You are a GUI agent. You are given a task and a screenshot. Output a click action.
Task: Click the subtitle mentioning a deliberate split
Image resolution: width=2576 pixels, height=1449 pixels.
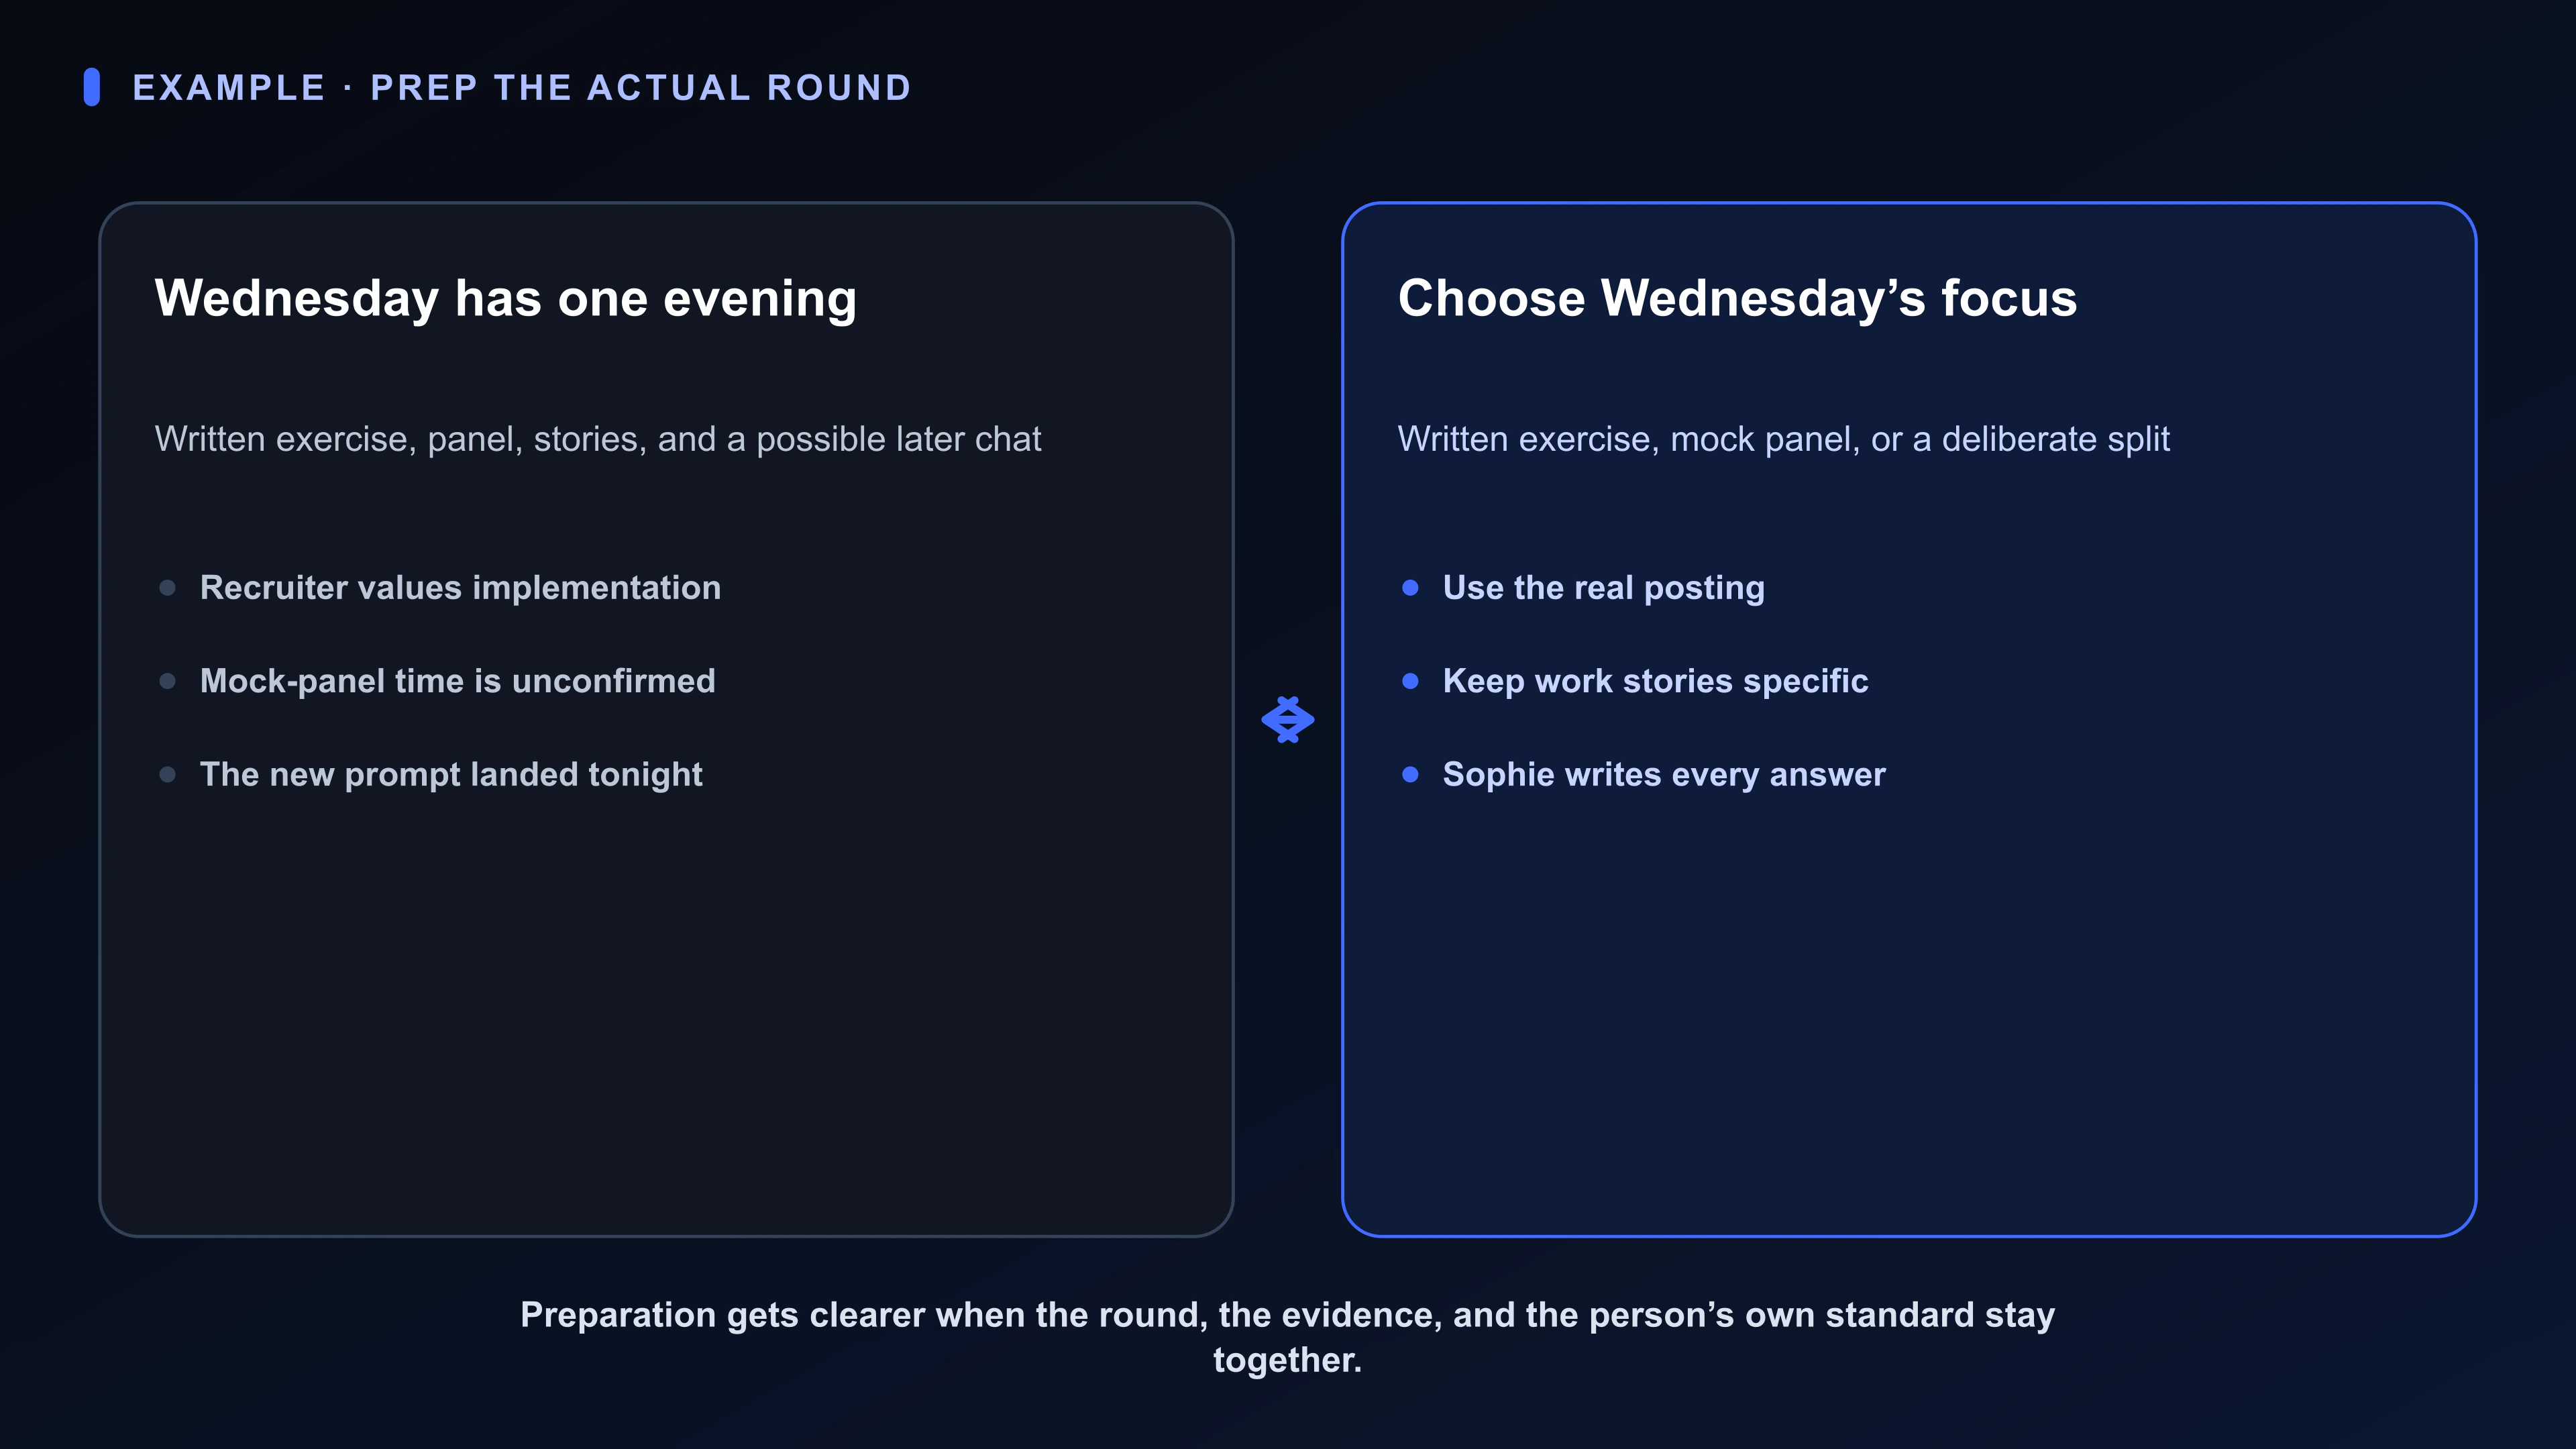point(1783,439)
